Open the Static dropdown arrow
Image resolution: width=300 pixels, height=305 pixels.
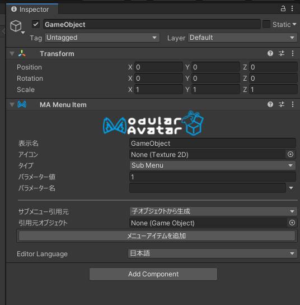294,24
